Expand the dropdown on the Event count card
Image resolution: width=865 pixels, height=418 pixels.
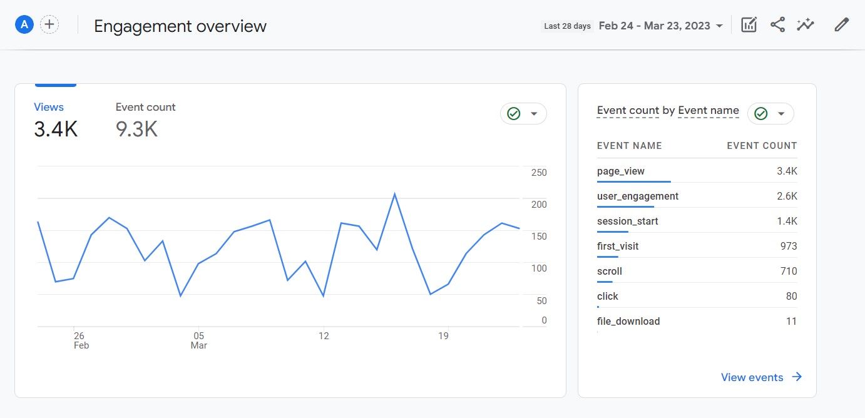click(x=781, y=113)
